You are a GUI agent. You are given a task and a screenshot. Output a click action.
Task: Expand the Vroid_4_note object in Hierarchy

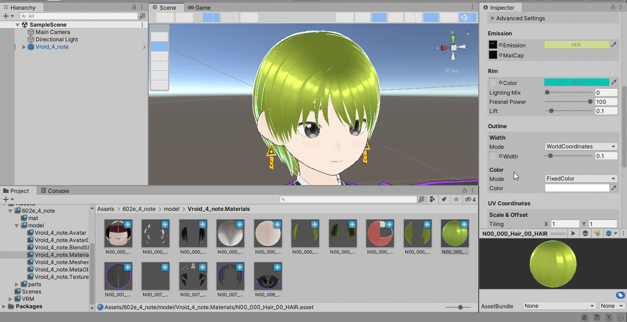pos(24,47)
